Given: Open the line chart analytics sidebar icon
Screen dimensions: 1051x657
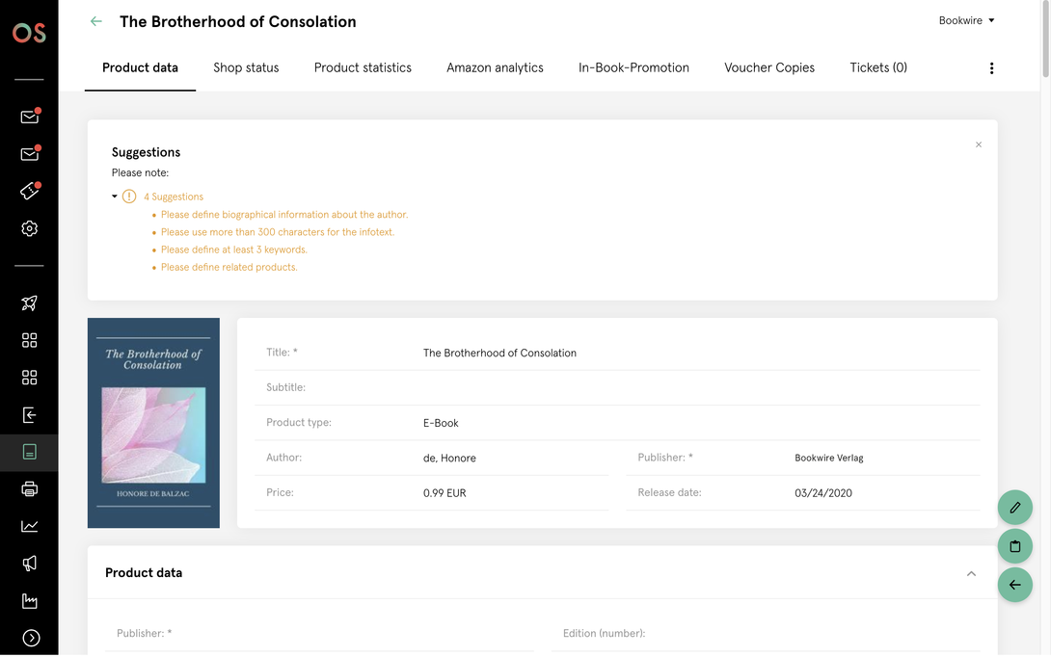Looking at the screenshot, I should tap(30, 526).
